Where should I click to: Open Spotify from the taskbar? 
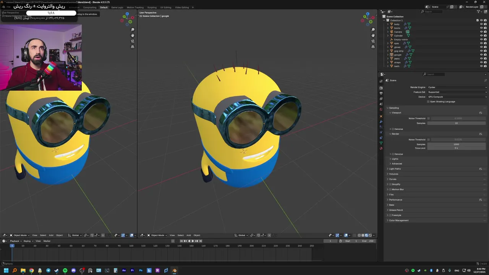point(65,270)
